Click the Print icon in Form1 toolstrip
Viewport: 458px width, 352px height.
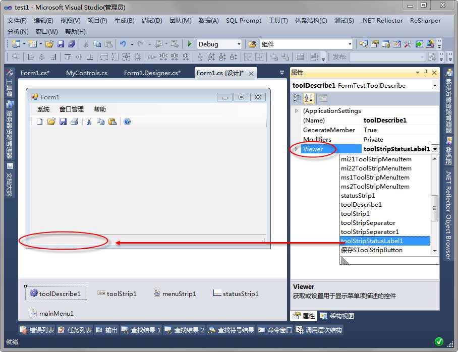[75, 122]
